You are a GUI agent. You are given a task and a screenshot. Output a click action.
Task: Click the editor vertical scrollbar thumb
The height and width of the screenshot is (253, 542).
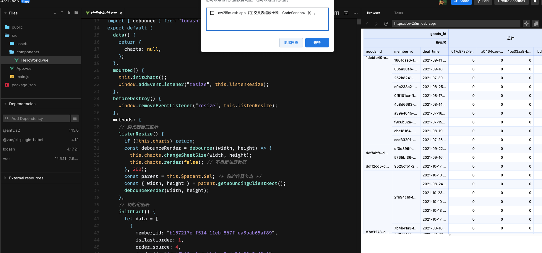click(x=359, y=21)
